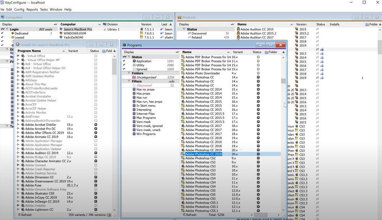Collapse the Status section in Products
This screenshot has width=382, height=220.
coord(184,29)
